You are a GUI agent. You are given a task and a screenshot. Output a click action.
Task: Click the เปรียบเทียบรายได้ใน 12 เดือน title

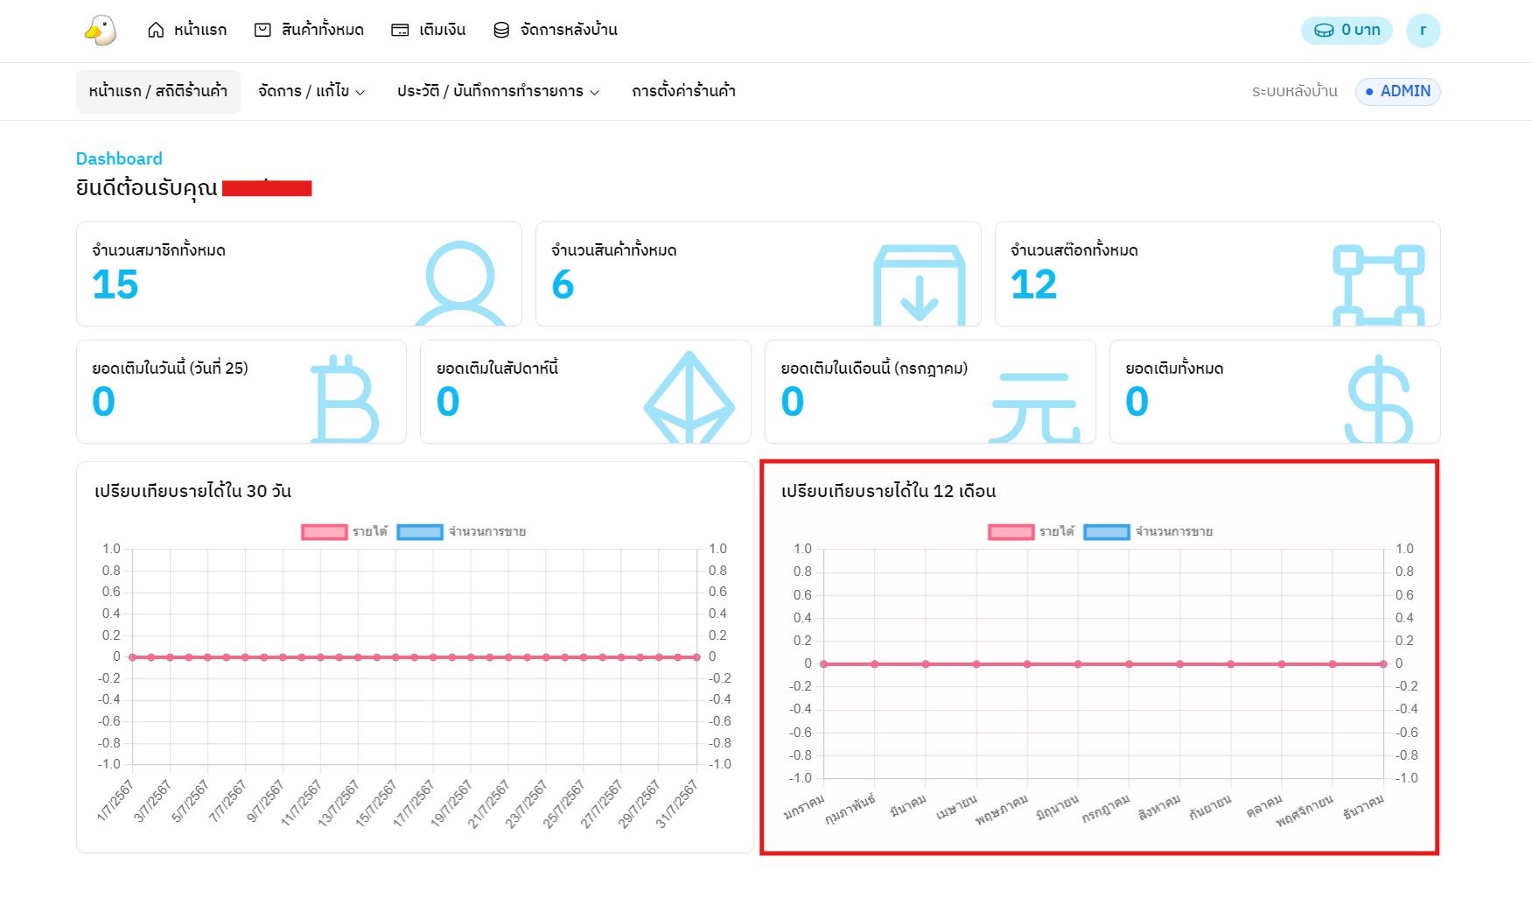(888, 491)
